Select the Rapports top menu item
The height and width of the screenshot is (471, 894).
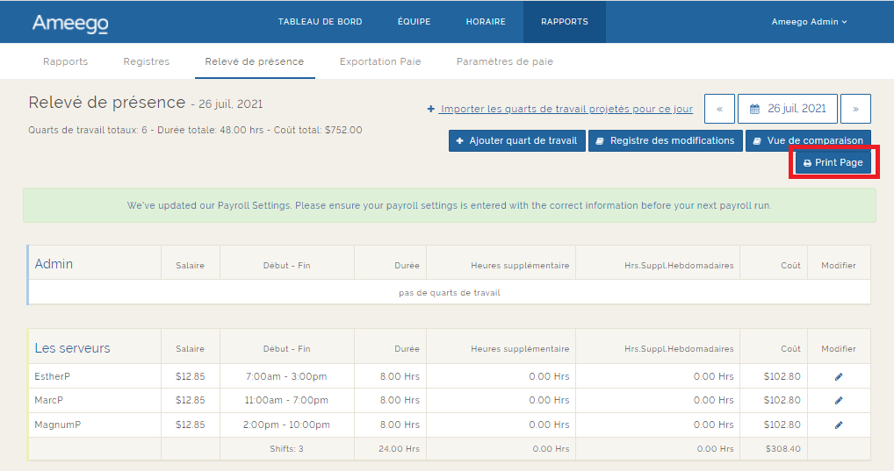(564, 22)
